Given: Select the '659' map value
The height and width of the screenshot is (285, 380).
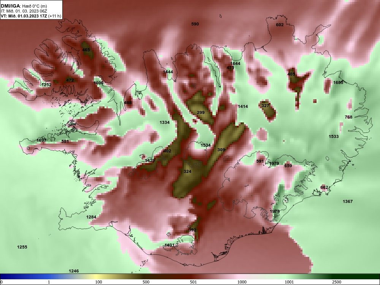Looking at the screenshot, I should pyautogui.click(x=288, y=166).
